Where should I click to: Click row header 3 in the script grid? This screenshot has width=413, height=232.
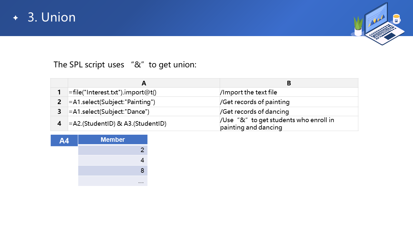point(59,112)
